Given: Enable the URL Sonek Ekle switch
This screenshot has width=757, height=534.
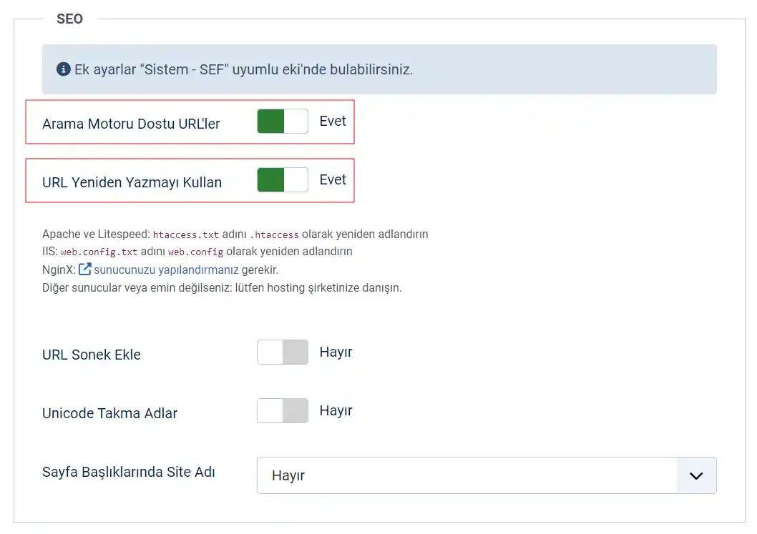Looking at the screenshot, I should [x=282, y=352].
